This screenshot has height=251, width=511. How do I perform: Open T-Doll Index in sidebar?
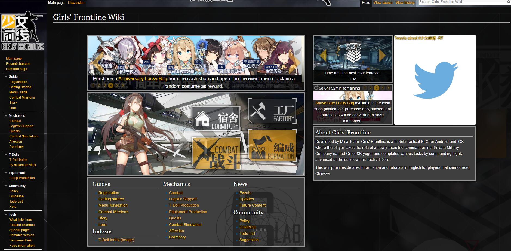tap(18, 160)
